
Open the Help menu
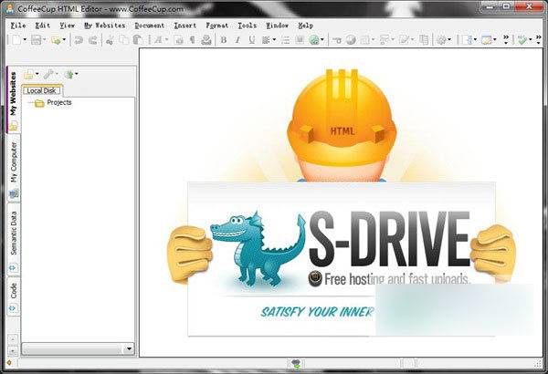pyautogui.click(x=306, y=26)
